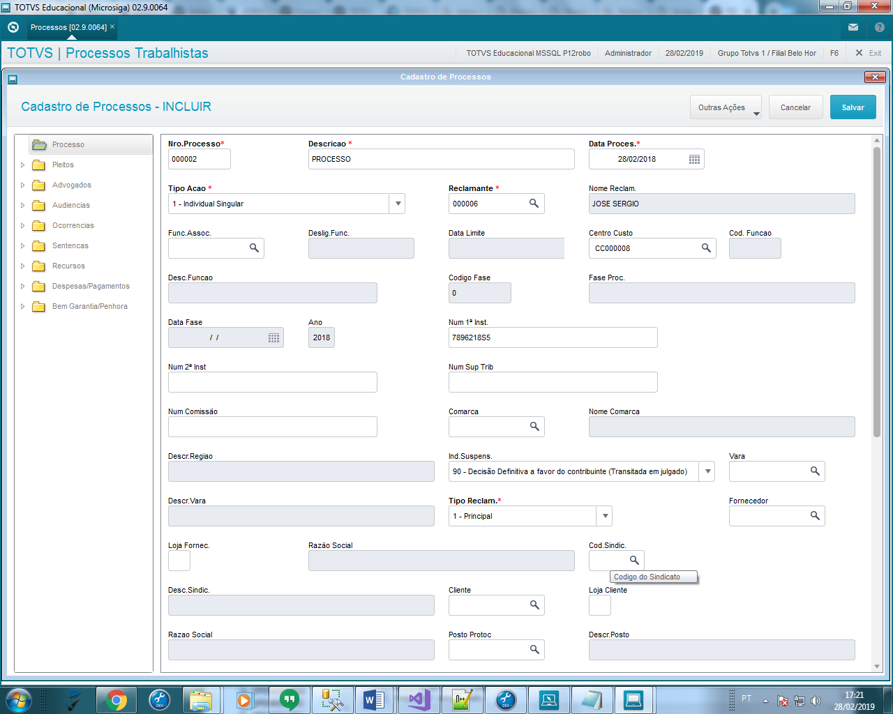Focus the Num 1ª Inst. field

(x=553, y=337)
